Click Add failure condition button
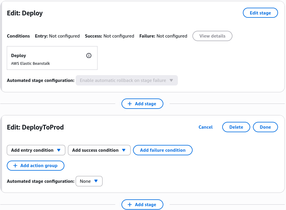This screenshot has width=286, height=210. (x=163, y=150)
